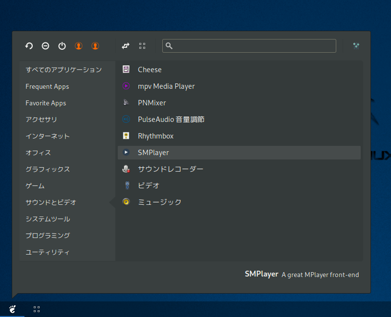
Task: Select the システムツール category
Action: tap(67, 219)
